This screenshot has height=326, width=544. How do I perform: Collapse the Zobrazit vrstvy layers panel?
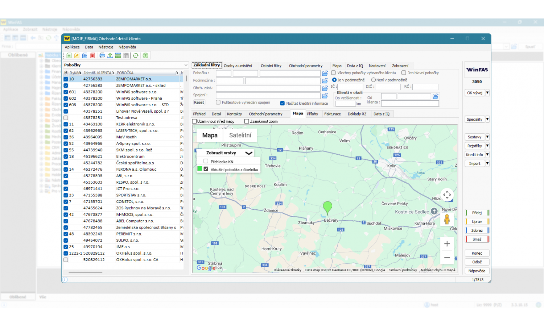tap(249, 153)
